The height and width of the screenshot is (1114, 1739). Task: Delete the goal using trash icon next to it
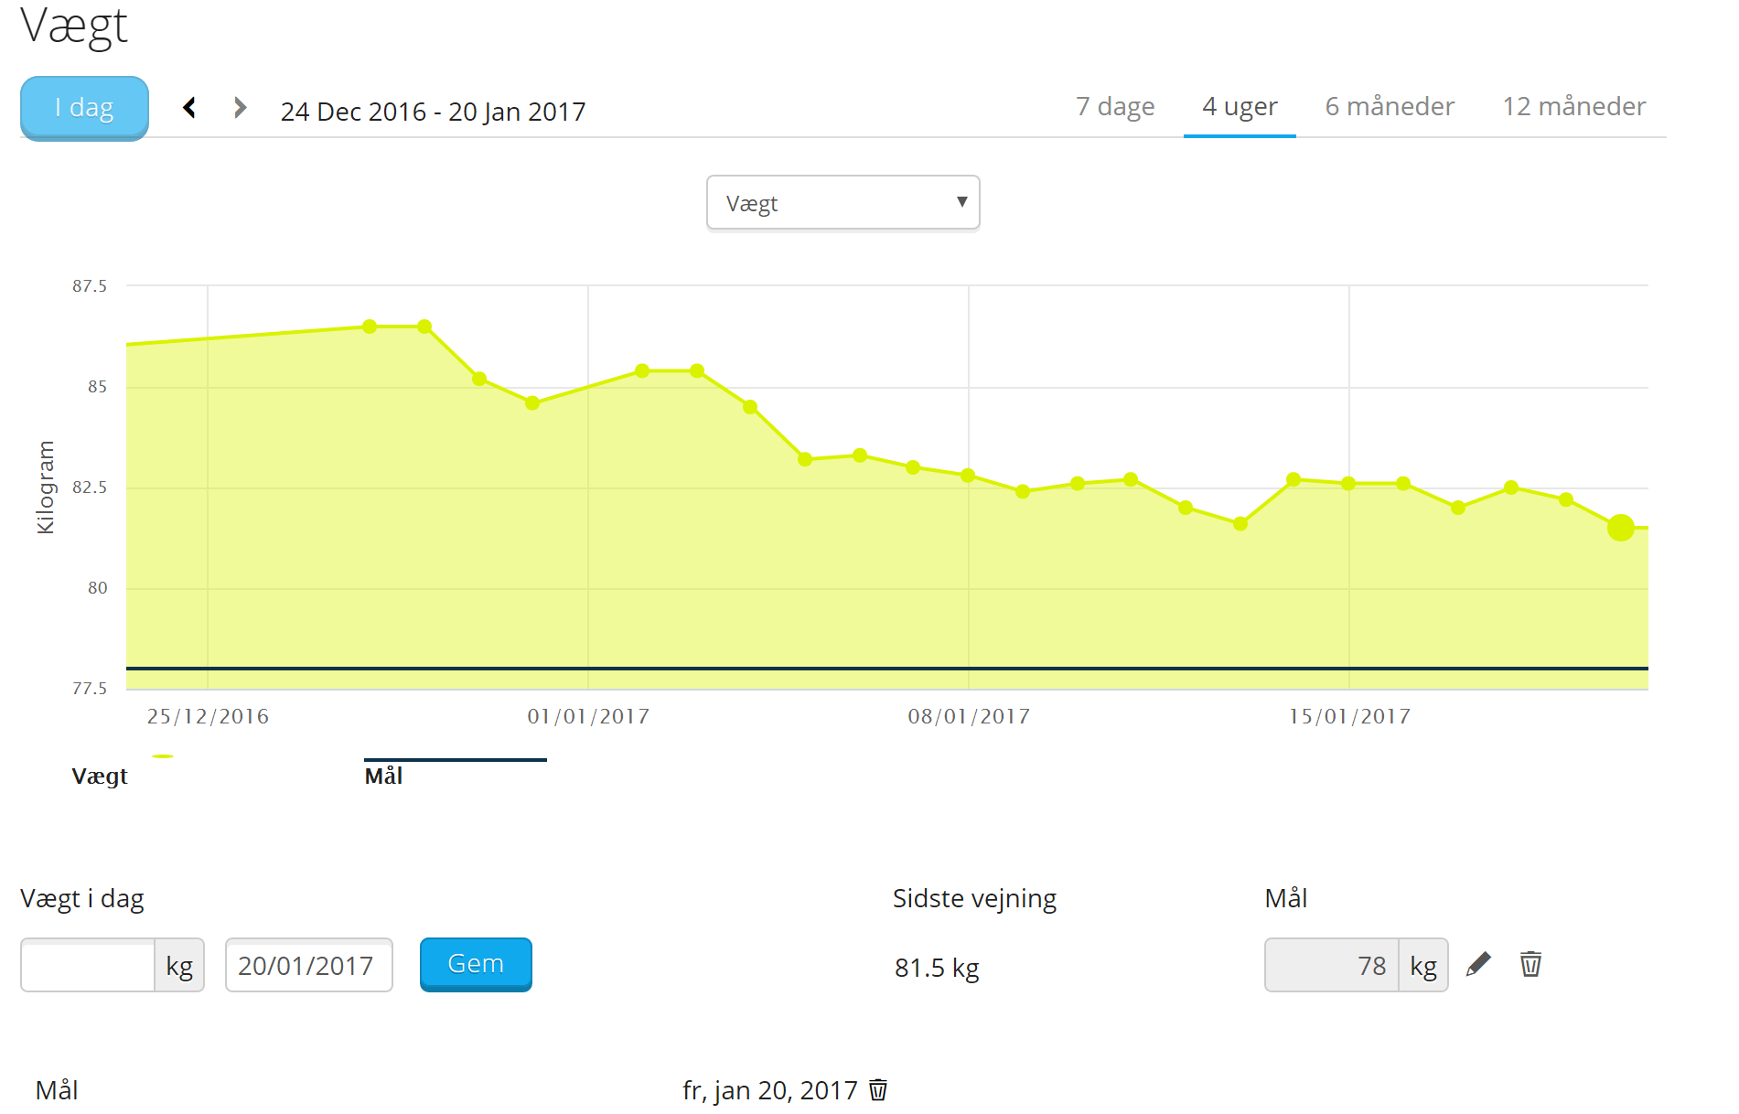pyautogui.click(x=1531, y=964)
